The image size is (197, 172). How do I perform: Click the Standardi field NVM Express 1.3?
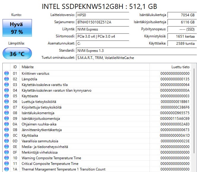pos(136,51)
